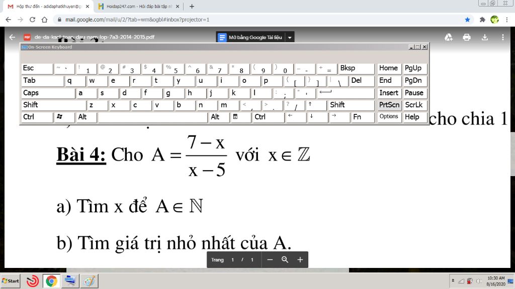Toggle the left Ctrl key
515x289 pixels.
pos(37,117)
